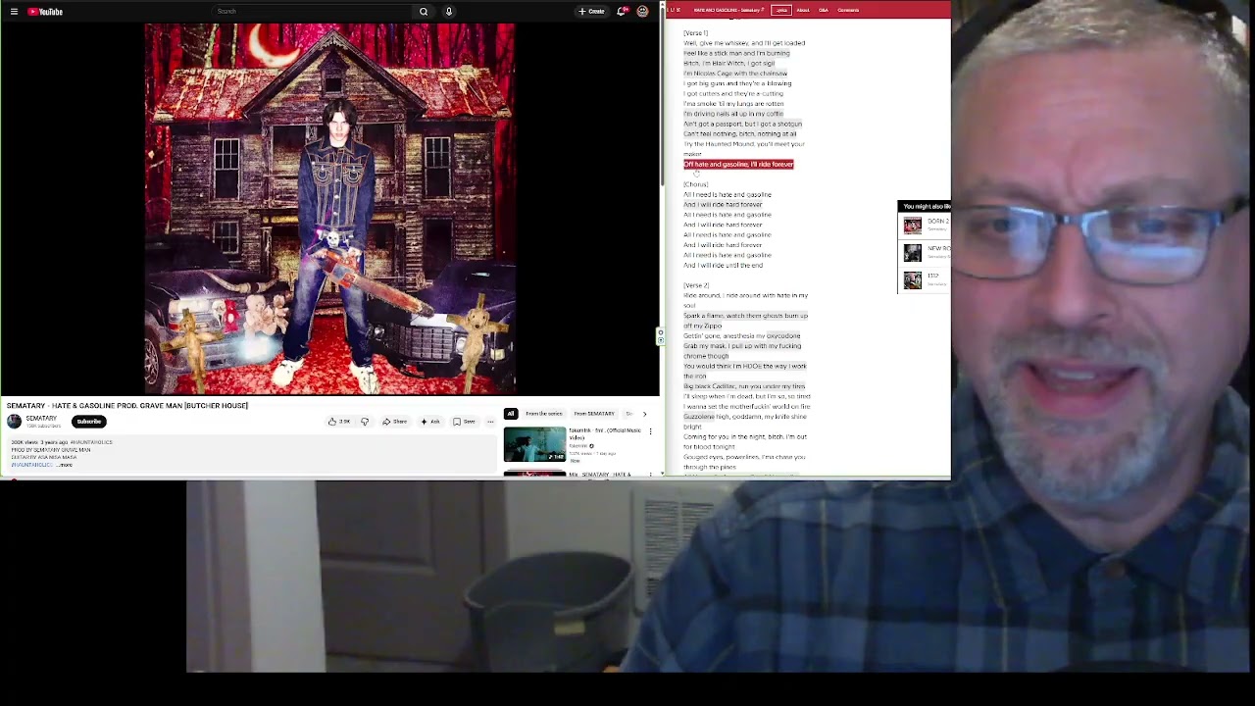Screen dimensions: 1255x706
Task: Click the video player artwork
Action: [330, 209]
